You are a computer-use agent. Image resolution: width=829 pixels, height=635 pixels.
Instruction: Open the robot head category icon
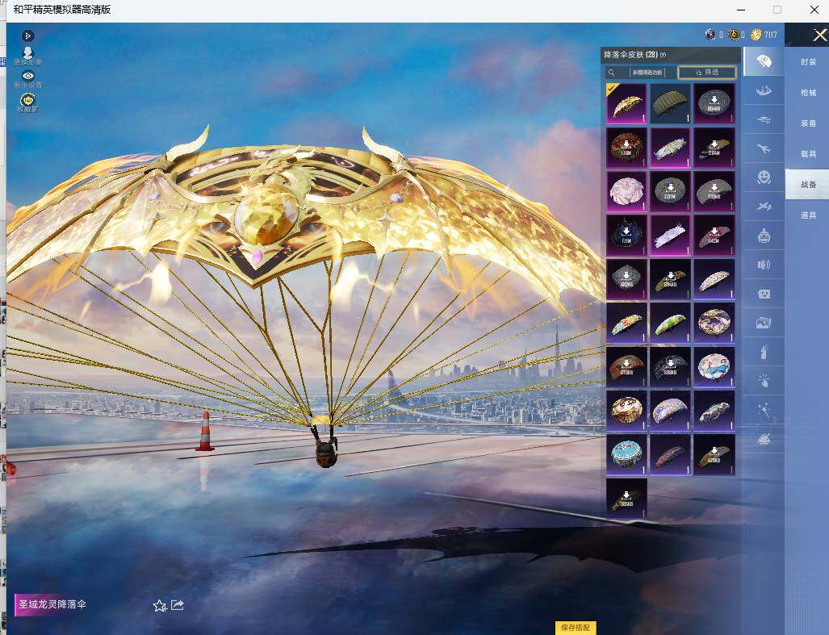(x=764, y=236)
